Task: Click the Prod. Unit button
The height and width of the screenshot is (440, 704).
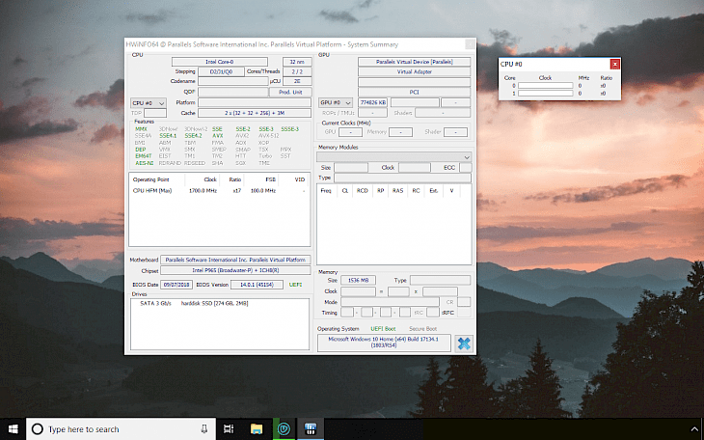Action: [x=290, y=92]
